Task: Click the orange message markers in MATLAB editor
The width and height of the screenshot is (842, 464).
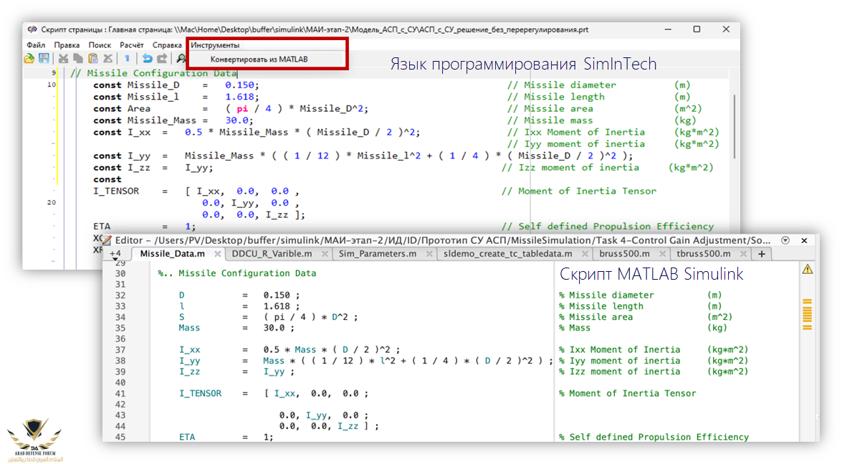Action: (x=807, y=315)
